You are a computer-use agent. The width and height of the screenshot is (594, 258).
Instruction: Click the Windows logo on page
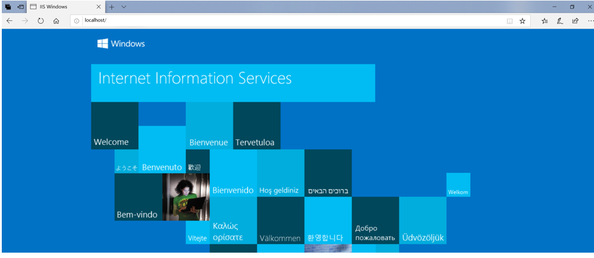pyautogui.click(x=121, y=43)
